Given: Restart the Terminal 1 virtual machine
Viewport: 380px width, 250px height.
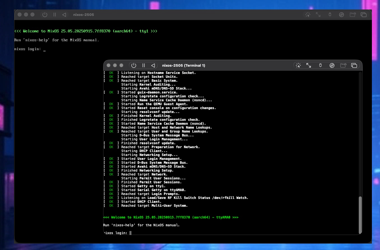Looking at the screenshot, I should (x=153, y=65).
